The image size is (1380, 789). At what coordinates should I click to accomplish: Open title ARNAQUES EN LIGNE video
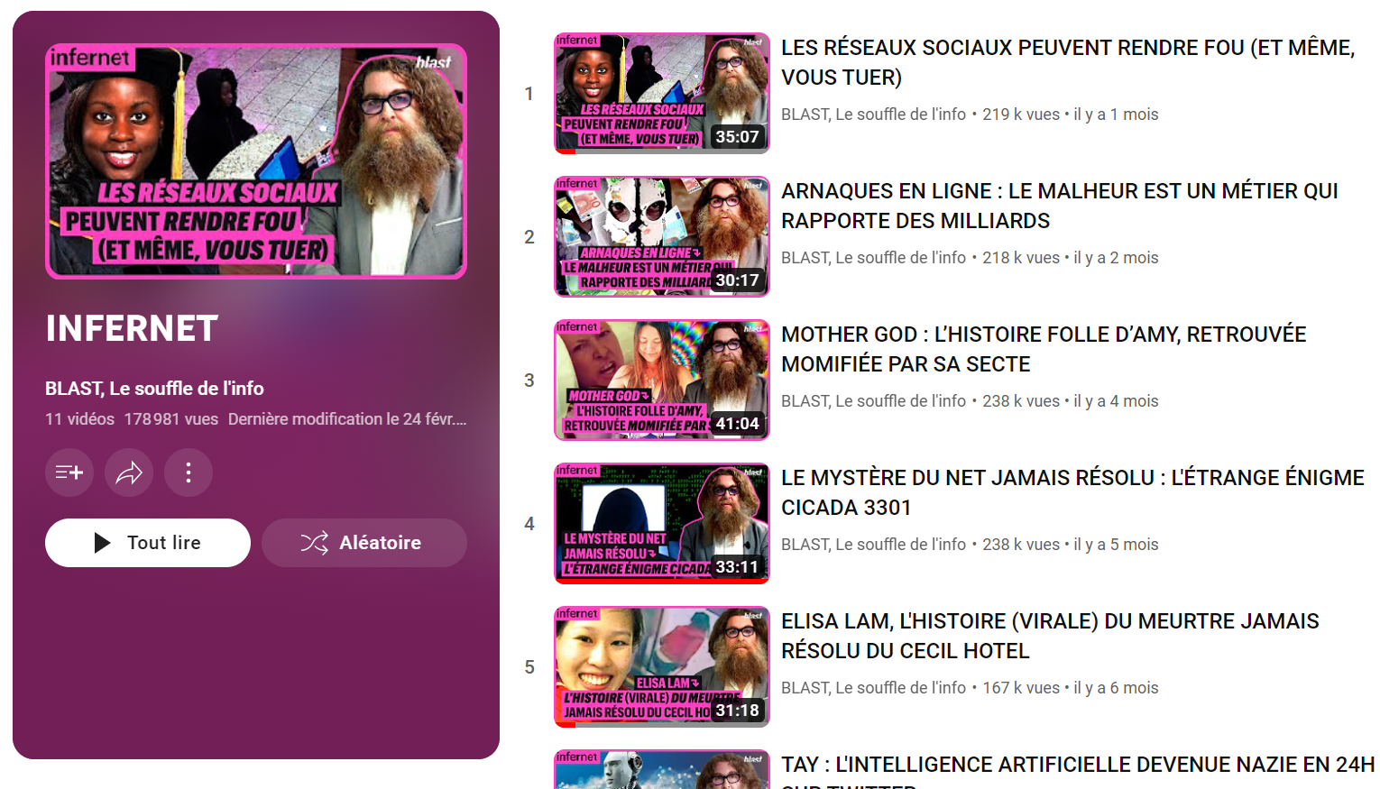click(1060, 206)
